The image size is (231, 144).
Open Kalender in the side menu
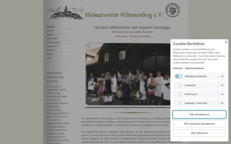coord(50,31)
